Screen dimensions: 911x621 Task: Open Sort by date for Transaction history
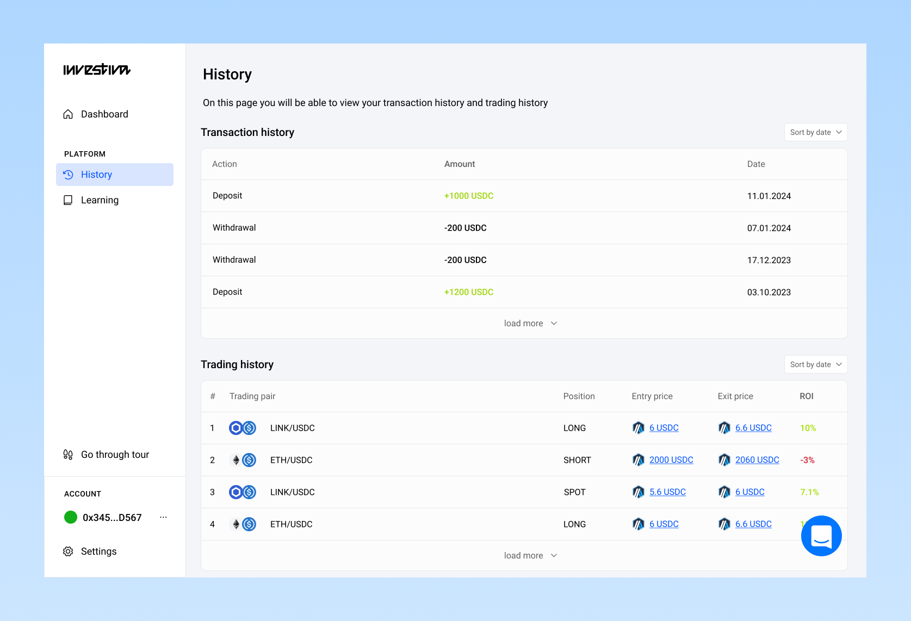[x=815, y=132]
